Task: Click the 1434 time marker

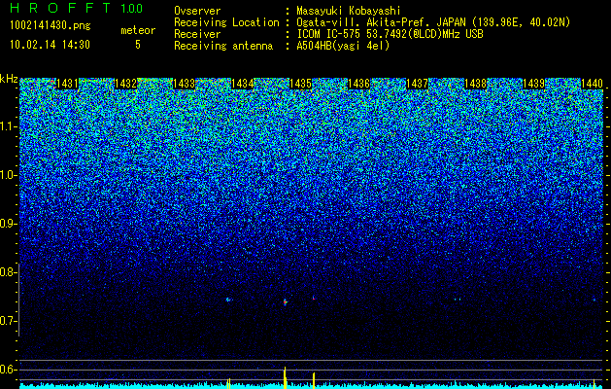Action: 243,84
